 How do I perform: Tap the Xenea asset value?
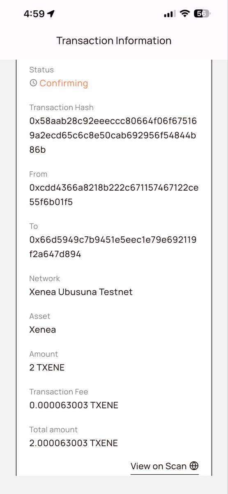[43, 330]
